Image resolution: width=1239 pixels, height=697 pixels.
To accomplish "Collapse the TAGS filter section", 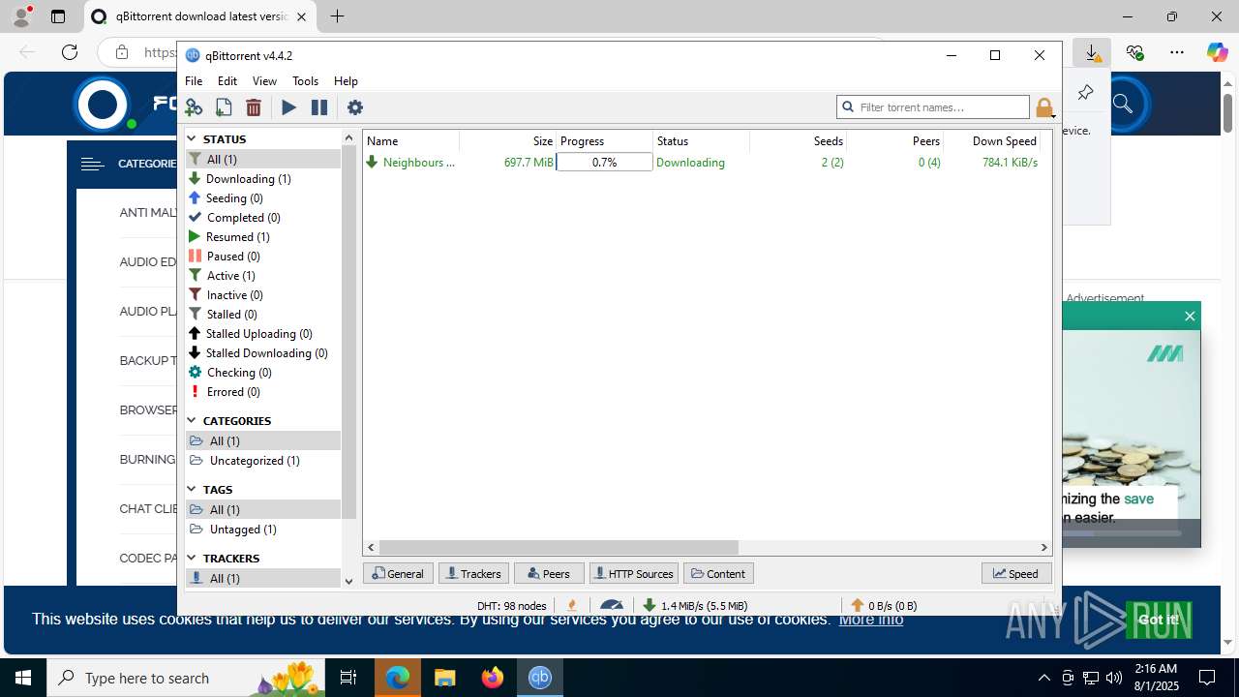I will pos(192,489).
